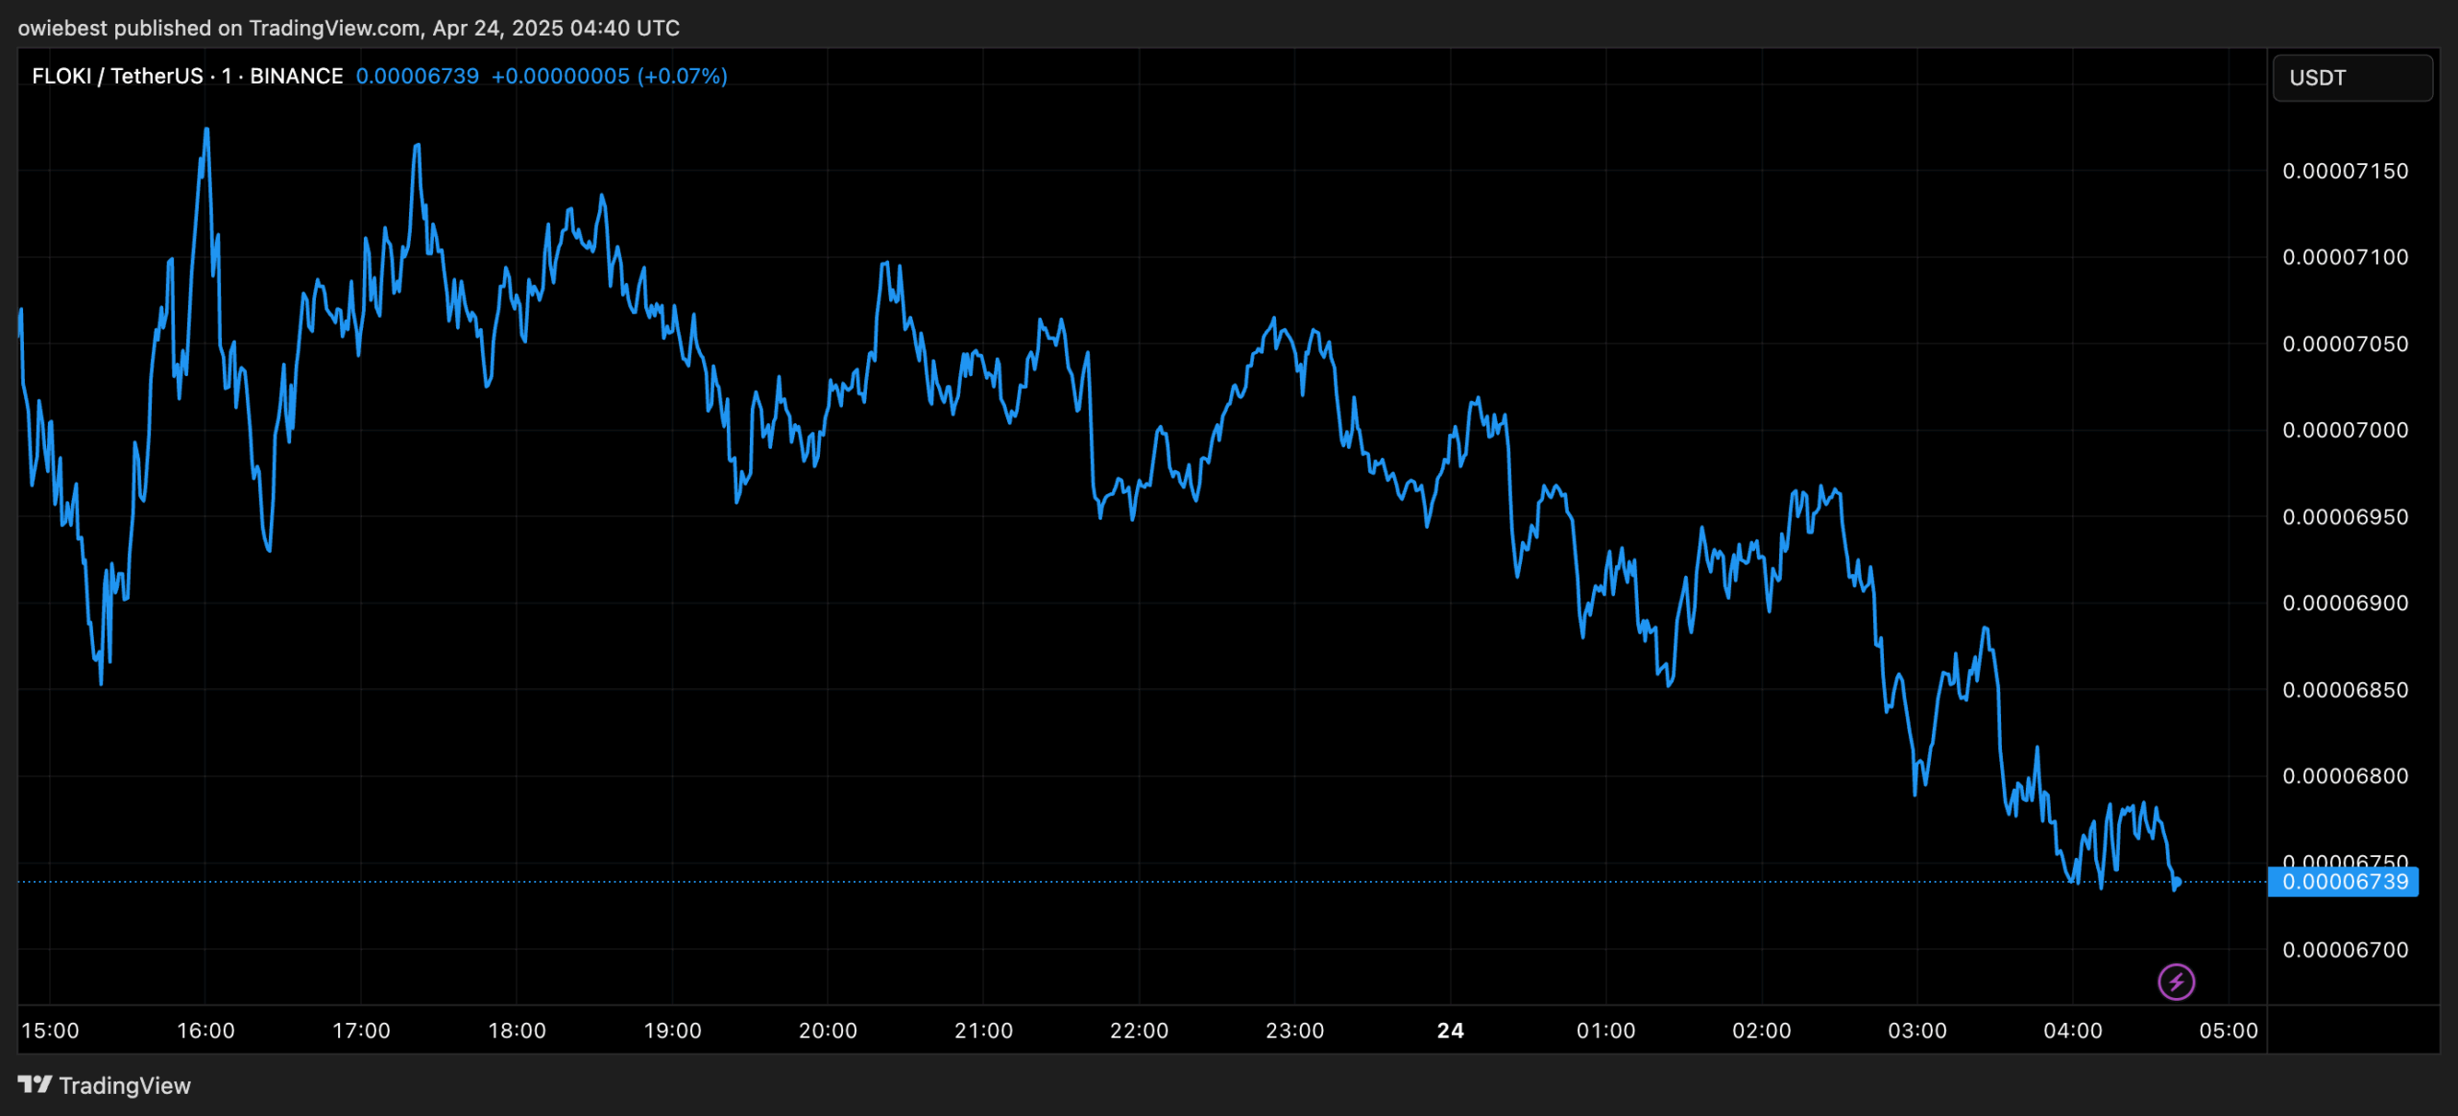The image size is (2458, 1116).
Task: Click the legend price value 0.00006739
Action: 418,76
